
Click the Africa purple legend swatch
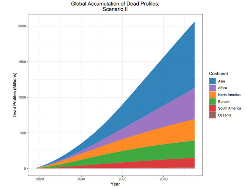click(213, 88)
